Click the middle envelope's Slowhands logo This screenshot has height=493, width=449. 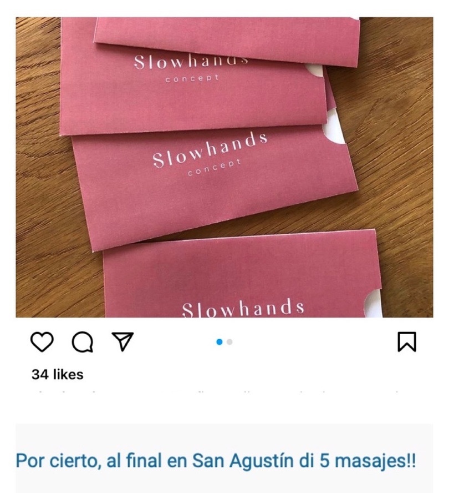click(210, 149)
